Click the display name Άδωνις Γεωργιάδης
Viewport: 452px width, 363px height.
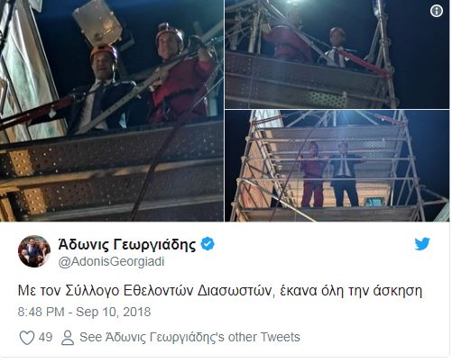(x=127, y=244)
